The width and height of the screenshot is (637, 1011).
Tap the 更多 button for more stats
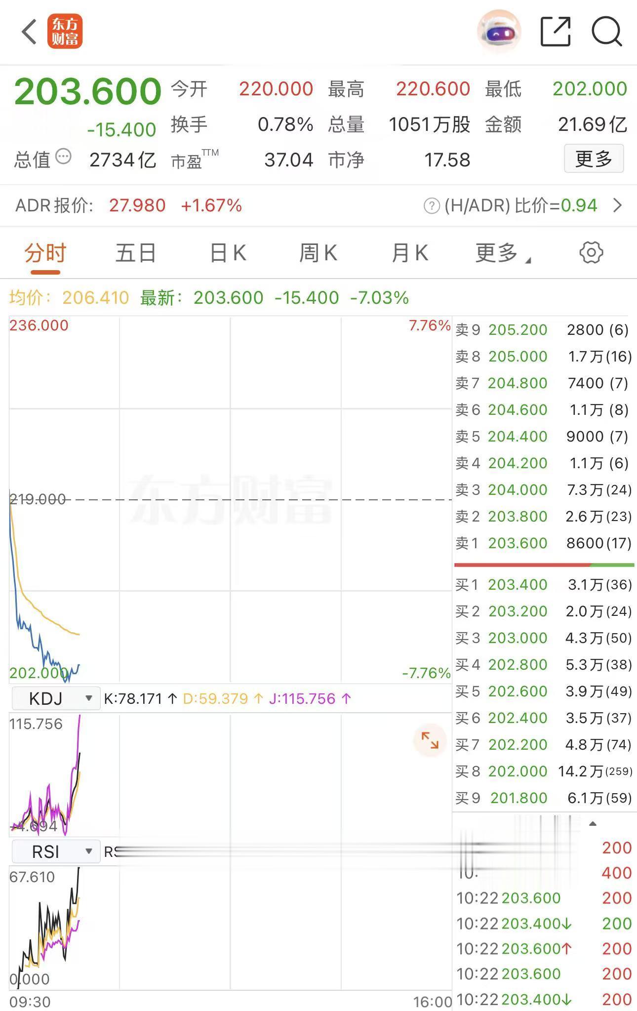click(x=594, y=159)
